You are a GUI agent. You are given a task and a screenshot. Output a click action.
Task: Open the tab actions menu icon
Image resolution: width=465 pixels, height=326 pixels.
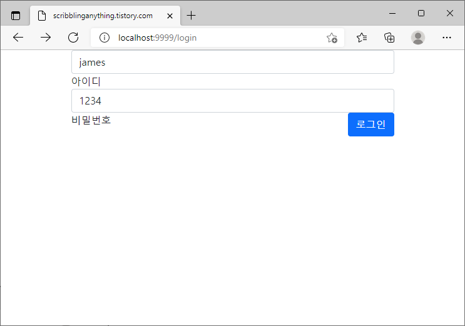pyautogui.click(x=16, y=16)
